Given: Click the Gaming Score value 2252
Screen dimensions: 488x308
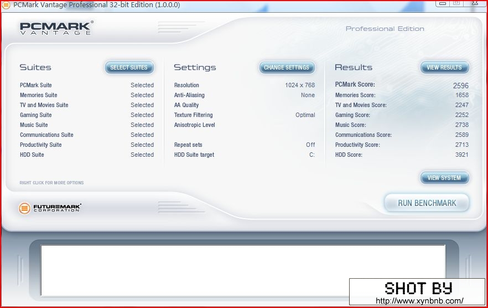Looking at the screenshot, I should (x=462, y=115).
